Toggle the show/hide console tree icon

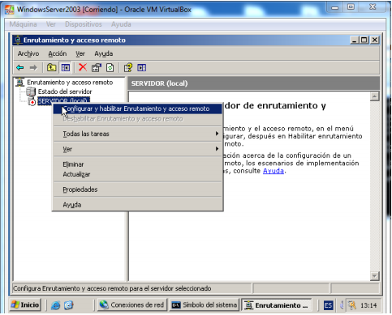point(65,67)
